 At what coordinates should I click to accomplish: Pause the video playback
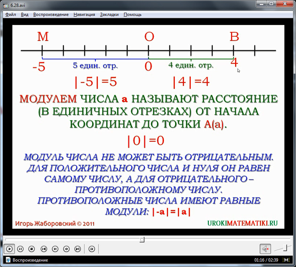point(20,249)
